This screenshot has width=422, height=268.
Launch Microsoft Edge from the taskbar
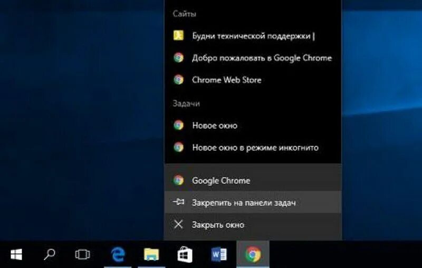click(x=118, y=254)
